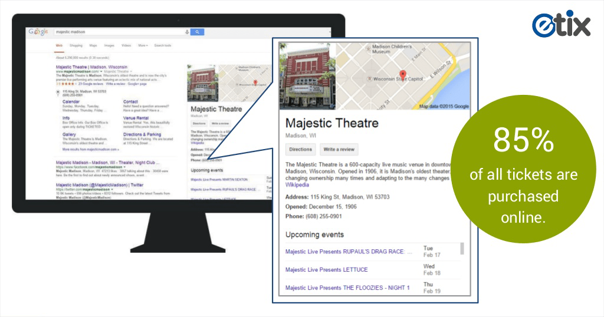Open 'Majestic Theatre | Madison, Wisconsin' result title

coord(91,67)
